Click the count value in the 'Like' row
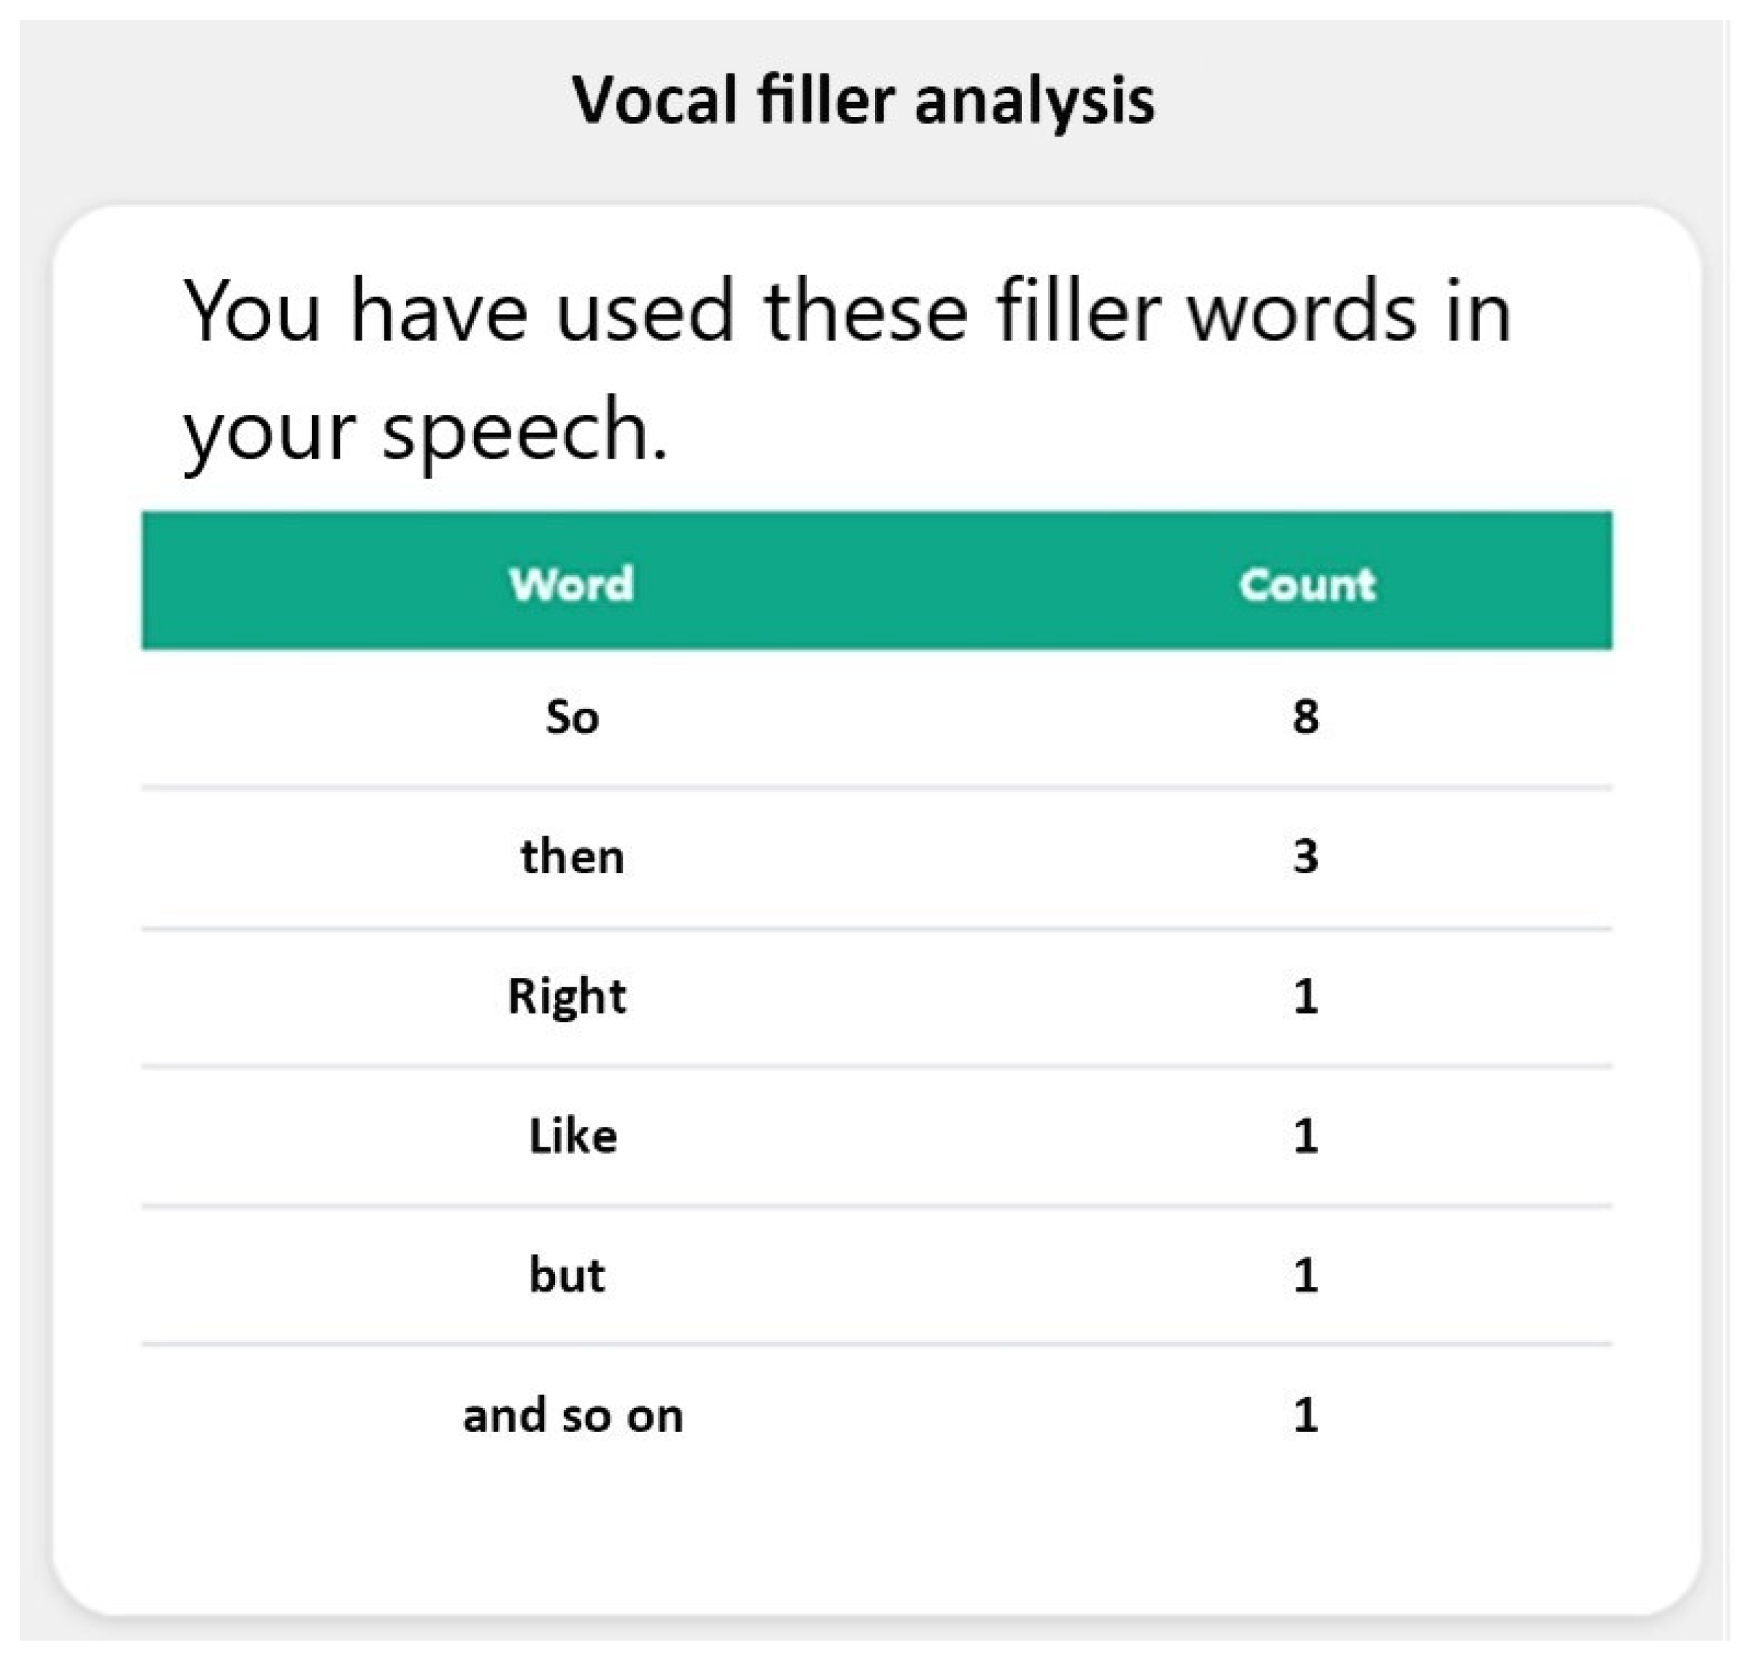This screenshot has height=1660, width=1739. pyautogui.click(x=1305, y=1136)
